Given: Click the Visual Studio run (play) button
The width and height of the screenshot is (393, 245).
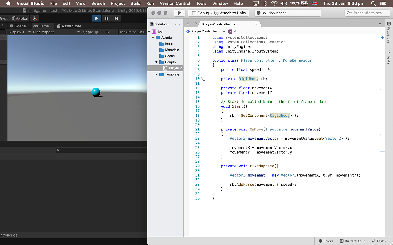Looking at the screenshot, I should 180,13.
